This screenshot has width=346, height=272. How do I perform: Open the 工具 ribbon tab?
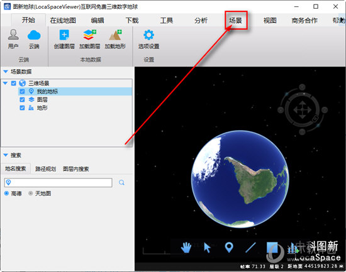[x=166, y=21]
